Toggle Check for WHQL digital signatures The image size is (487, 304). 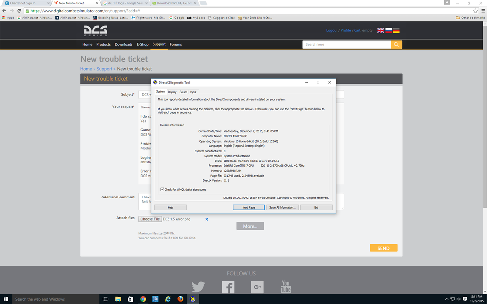click(162, 190)
